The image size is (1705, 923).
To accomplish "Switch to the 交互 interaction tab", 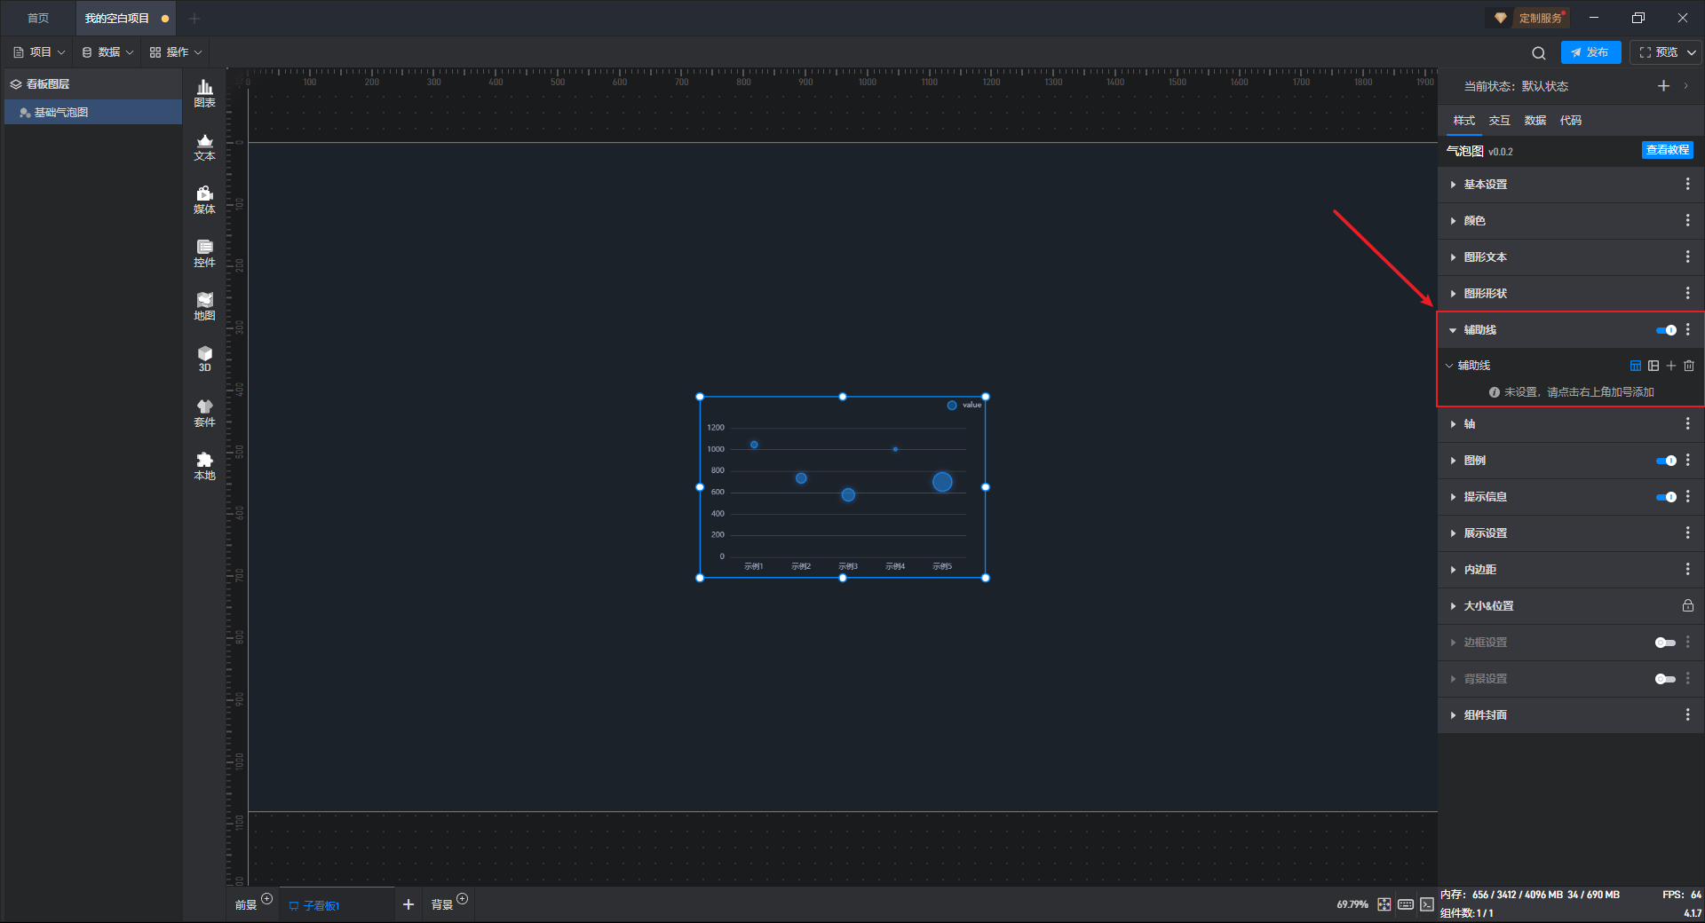I will [x=1499, y=121].
